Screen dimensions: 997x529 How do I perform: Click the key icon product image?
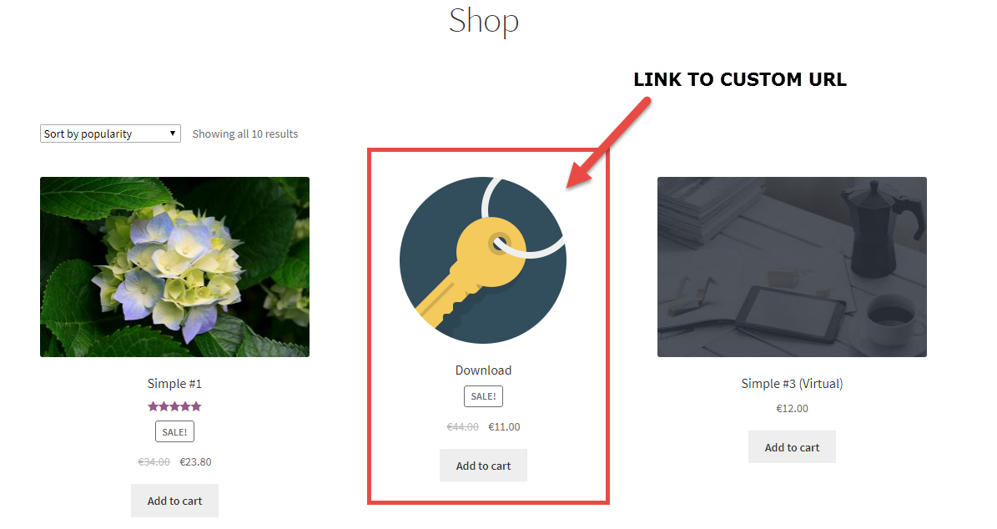point(482,260)
